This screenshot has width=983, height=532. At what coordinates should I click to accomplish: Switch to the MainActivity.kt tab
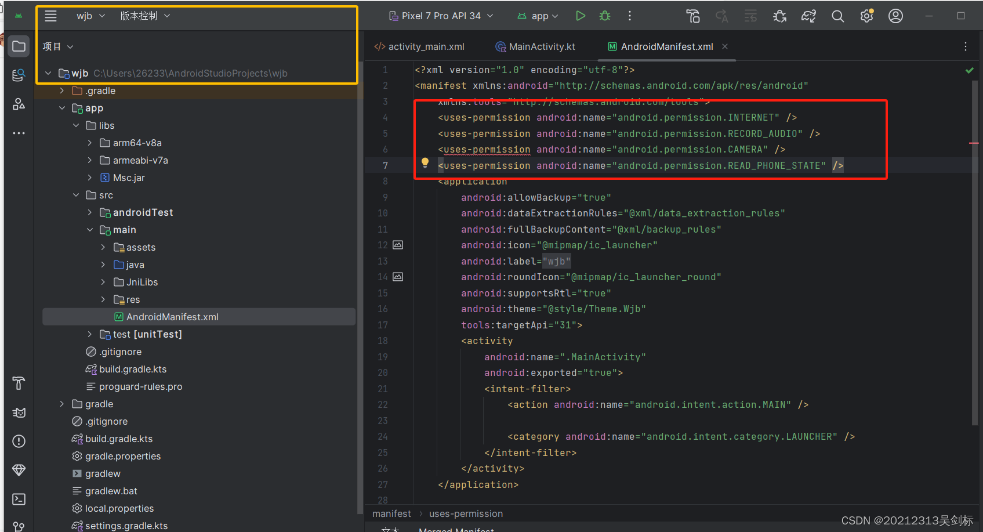[535, 46]
